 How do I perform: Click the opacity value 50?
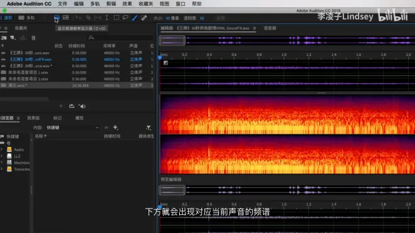coord(202,18)
